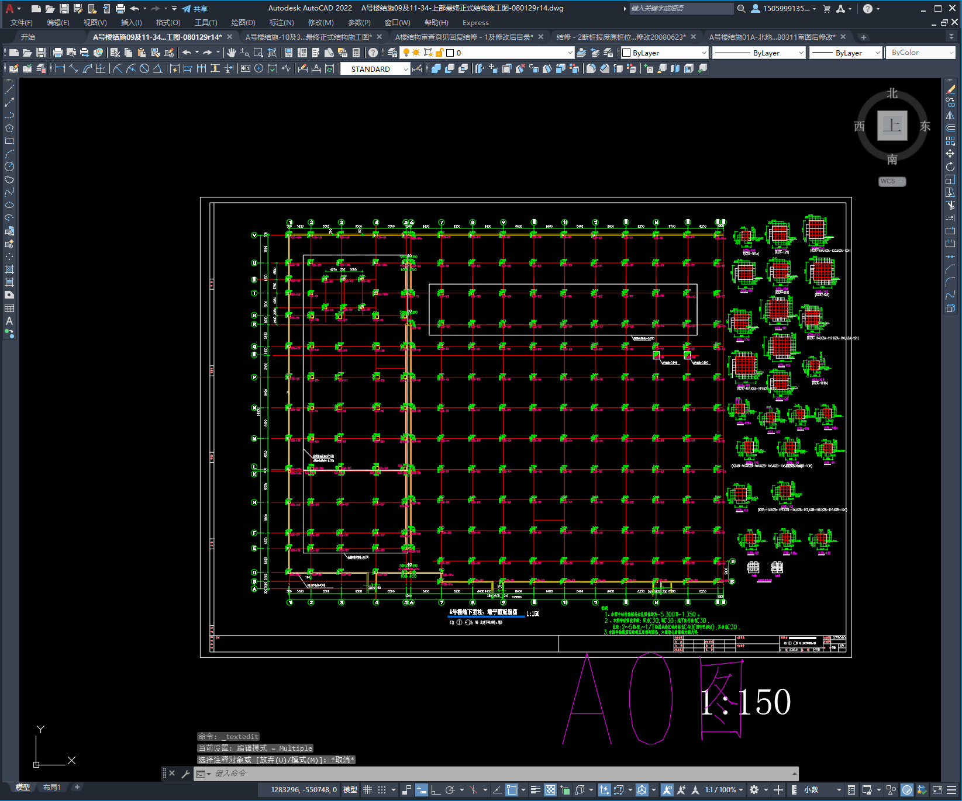Toggle object snap in the status bar
The width and height of the screenshot is (962, 801).
tap(512, 790)
